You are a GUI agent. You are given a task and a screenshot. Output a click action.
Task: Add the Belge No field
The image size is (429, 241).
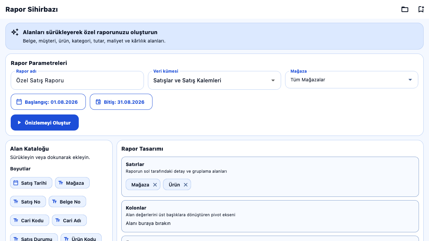67,202
